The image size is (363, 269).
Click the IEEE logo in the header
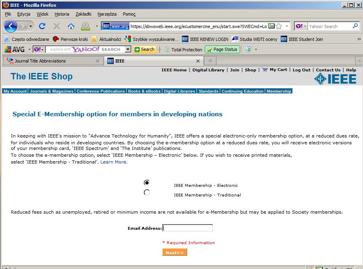tap(335, 79)
